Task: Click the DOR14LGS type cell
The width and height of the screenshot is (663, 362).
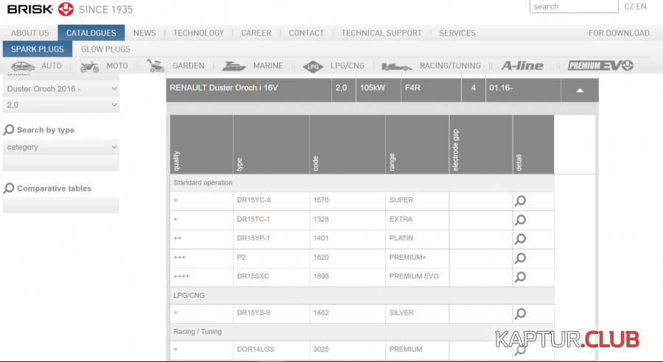Action: click(271, 350)
